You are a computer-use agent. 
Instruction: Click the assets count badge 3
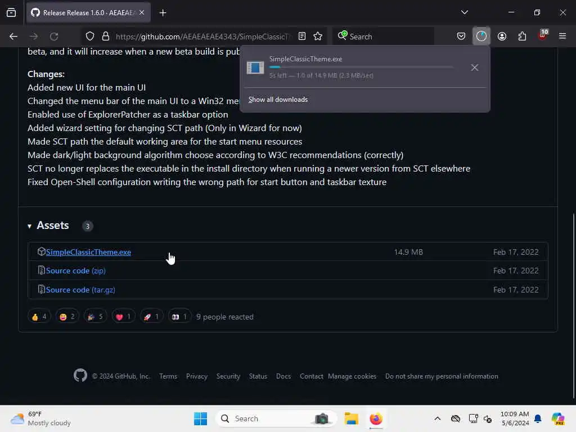[x=87, y=226]
